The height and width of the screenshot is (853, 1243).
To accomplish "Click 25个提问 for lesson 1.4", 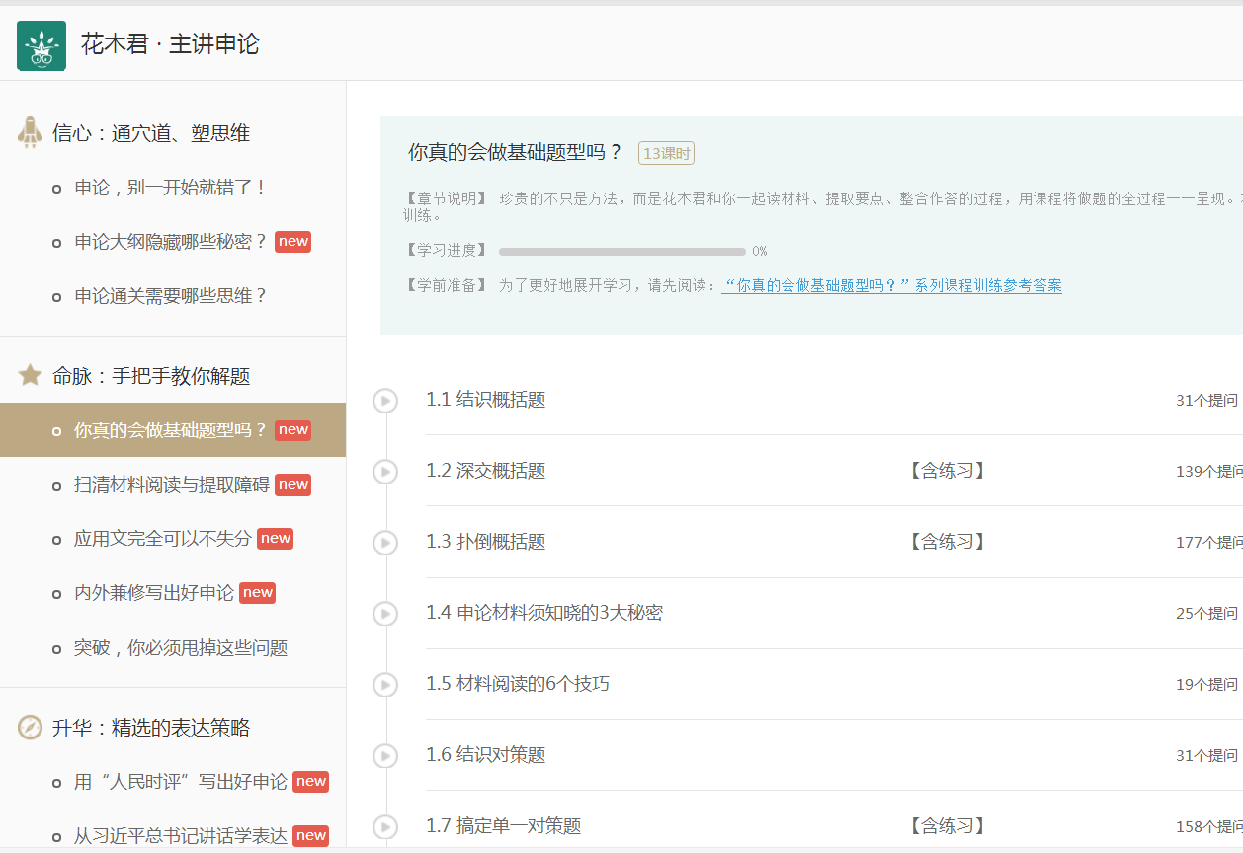I will 1206,613.
